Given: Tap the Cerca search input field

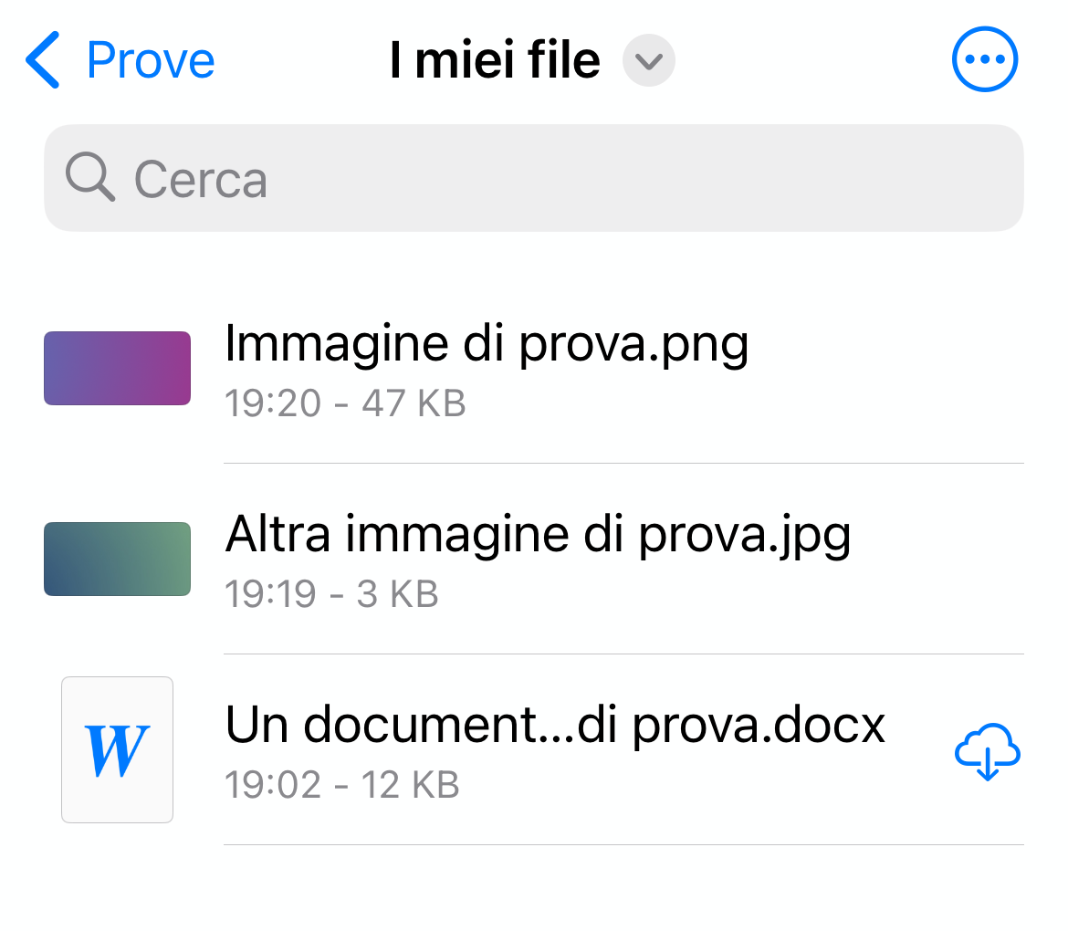Looking at the screenshot, I should click(534, 178).
